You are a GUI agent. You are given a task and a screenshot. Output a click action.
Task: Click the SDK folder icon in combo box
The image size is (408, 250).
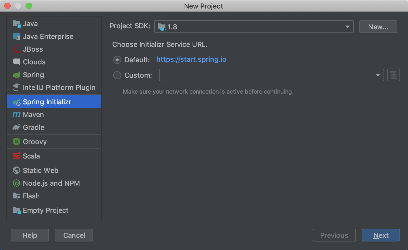pyautogui.click(x=162, y=27)
